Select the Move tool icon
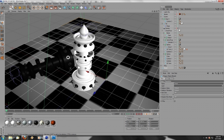This screenshot has width=224, height=140. tap(16, 7)
